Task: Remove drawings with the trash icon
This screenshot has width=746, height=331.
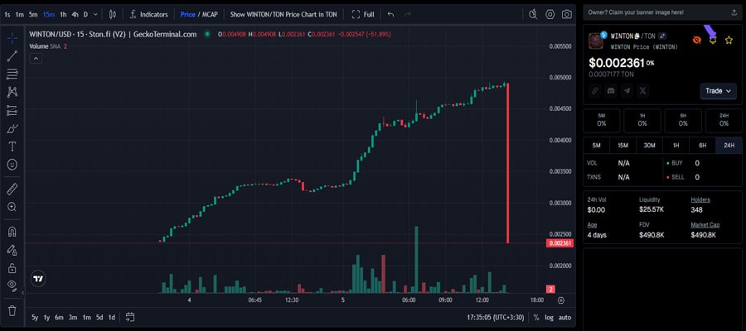Action: coord(12,310)
